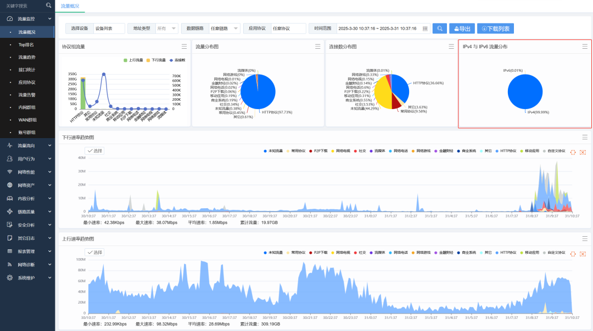The width and height of the screenshot is (593, 331).
Task: Expand 系统维护 menu via its chevron
Action: 49,277
